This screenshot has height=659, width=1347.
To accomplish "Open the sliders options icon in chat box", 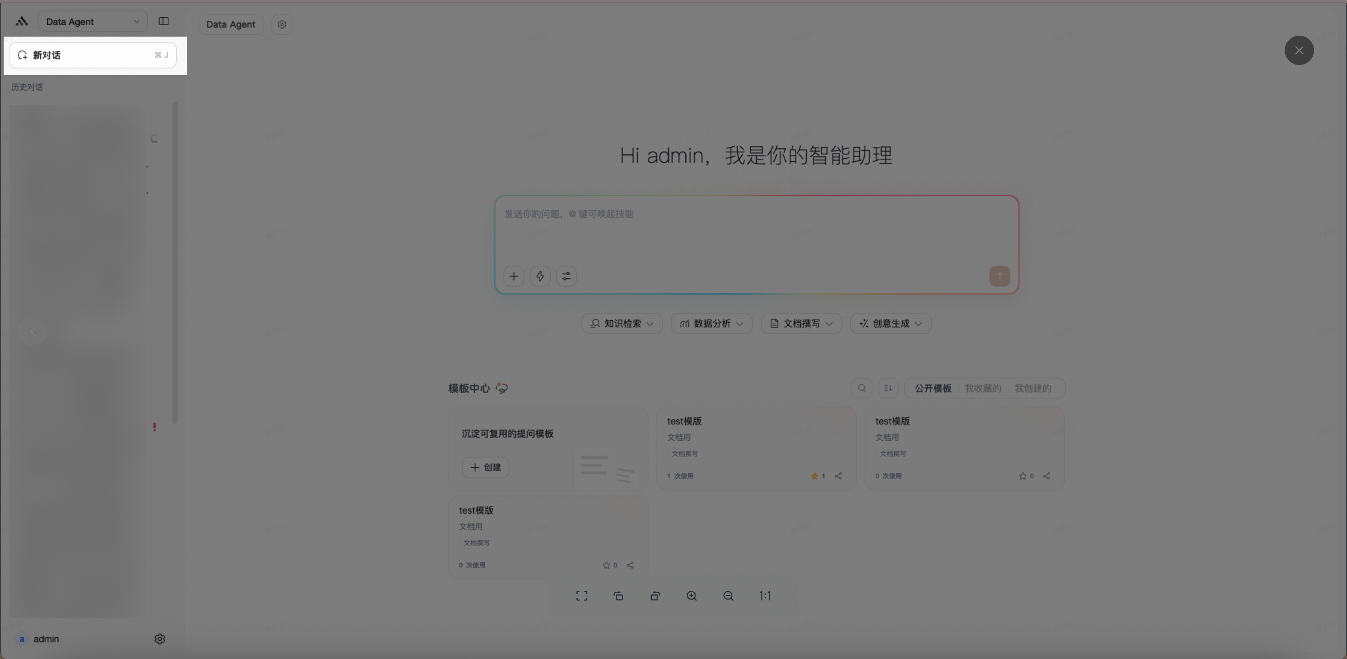I will [x=566, y=276].
